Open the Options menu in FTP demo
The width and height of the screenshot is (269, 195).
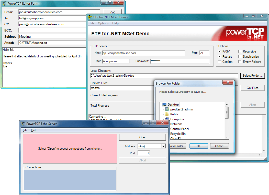(x=103, y=23)
